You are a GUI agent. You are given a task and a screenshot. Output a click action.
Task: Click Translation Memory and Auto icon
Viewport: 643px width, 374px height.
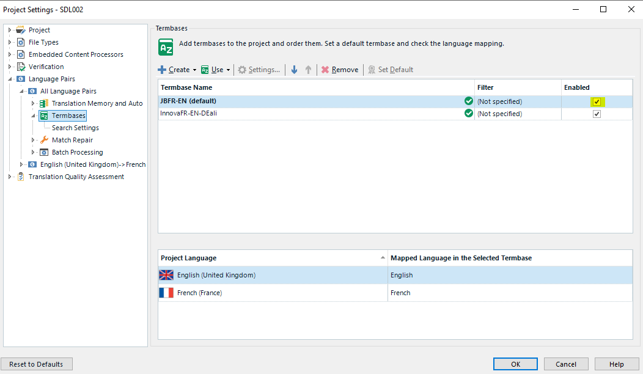click(44, 103)
